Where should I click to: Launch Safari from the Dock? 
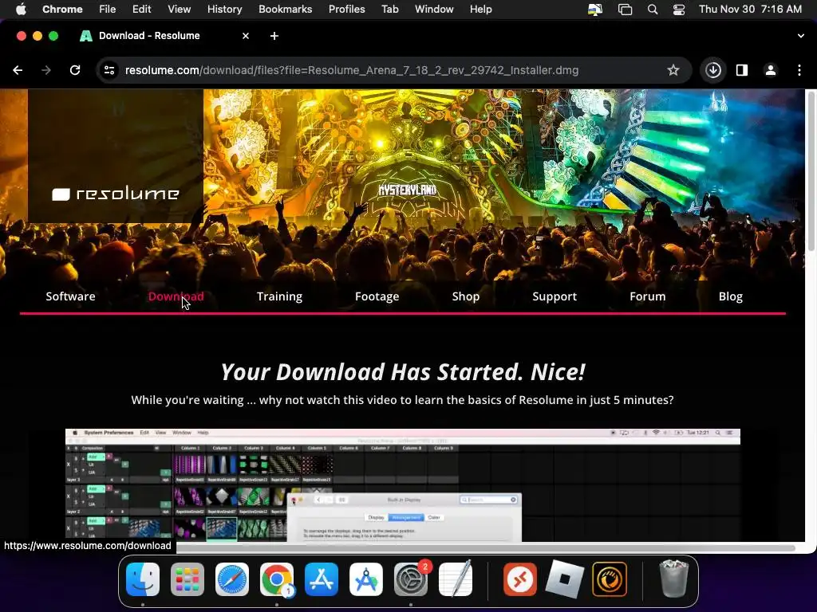pyautogui.click(x=232, y=579)
